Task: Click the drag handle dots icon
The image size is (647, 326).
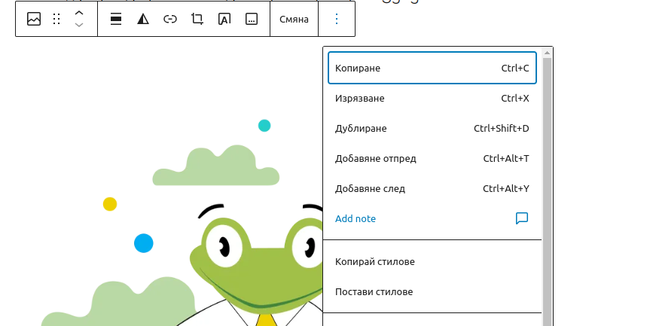Action: (x=56, y=20)
